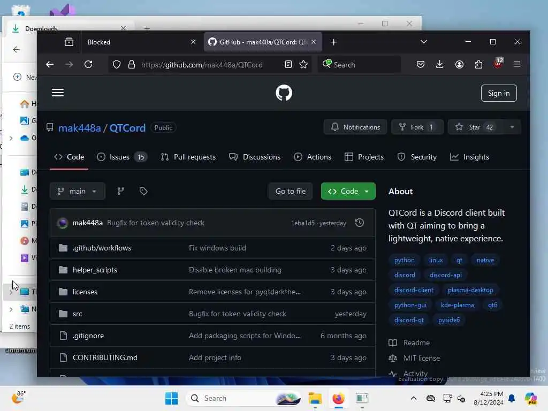Open the Security tab
This screenshot has height=411, width=548.
(417, 157)
